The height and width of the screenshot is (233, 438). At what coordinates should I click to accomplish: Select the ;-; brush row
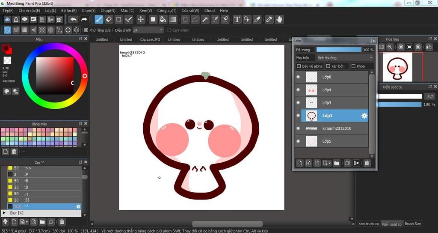[x=44, y=194]
